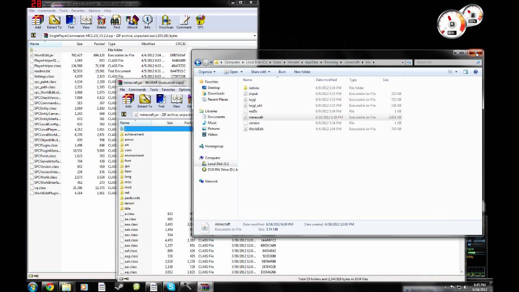The width and height of the screenshot is (519, 292).
Task: Run VirusScan from WinRAR toolbar
Action: pyautogui.click(x=166, y=22)
